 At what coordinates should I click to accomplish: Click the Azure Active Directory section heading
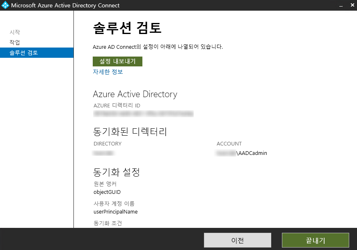point(135,94)
